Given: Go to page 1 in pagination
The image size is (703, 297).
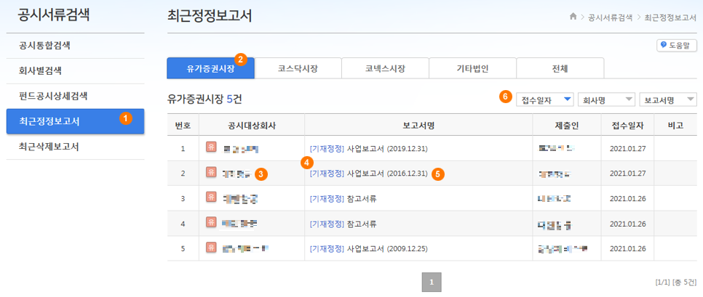Looking at the screenshot, I should (432, 282).
